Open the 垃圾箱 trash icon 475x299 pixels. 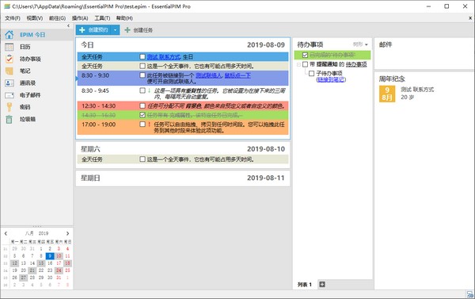[x=9, y=119]
